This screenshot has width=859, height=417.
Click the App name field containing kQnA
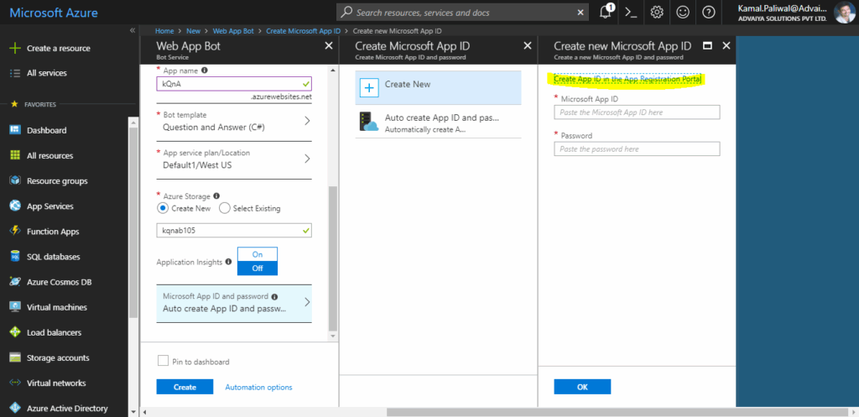click(x=234, y=84)
